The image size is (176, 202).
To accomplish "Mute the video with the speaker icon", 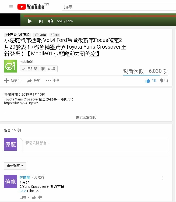I will coord(50,21).
